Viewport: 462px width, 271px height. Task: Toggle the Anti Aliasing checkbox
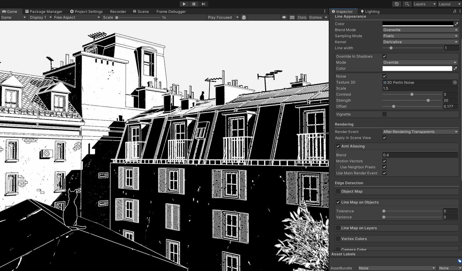click(x=338, y=146)
